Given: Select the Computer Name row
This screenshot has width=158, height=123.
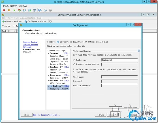Looking at the screenshot, I should coord(59,56).
